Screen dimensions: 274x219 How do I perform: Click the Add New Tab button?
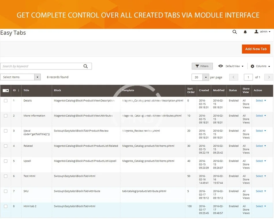pyautogui.click(x=256, y=49)
